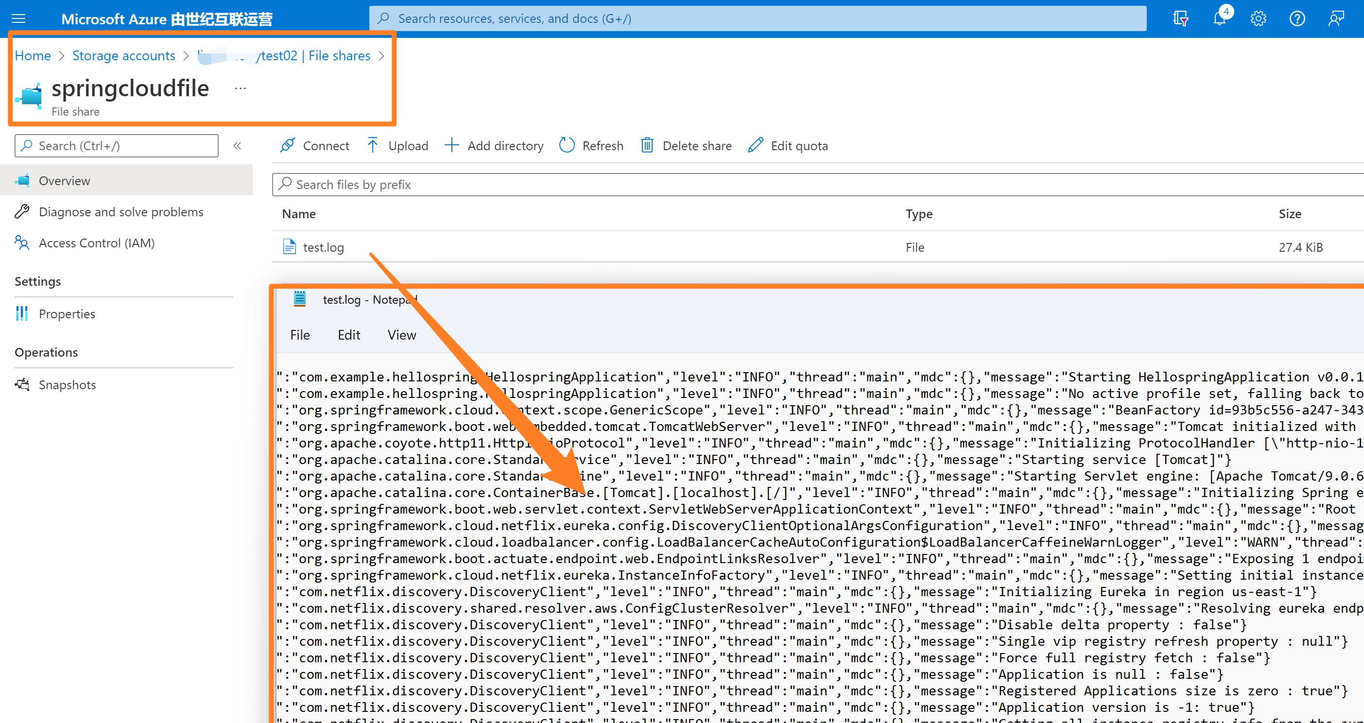Click Connect in the file share toolbar
The width and height of the screenshot is (1364, 723).
click(314, 146)
